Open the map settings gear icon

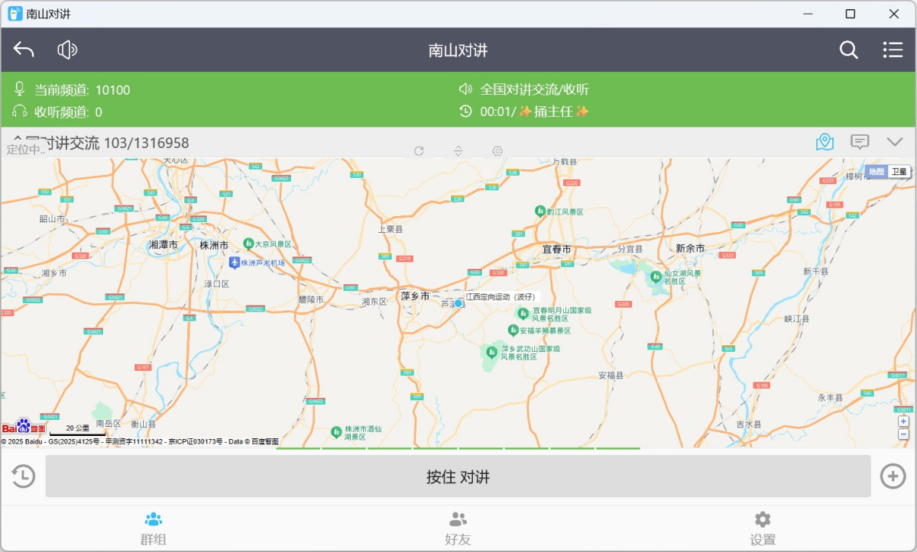click(497, 151)
